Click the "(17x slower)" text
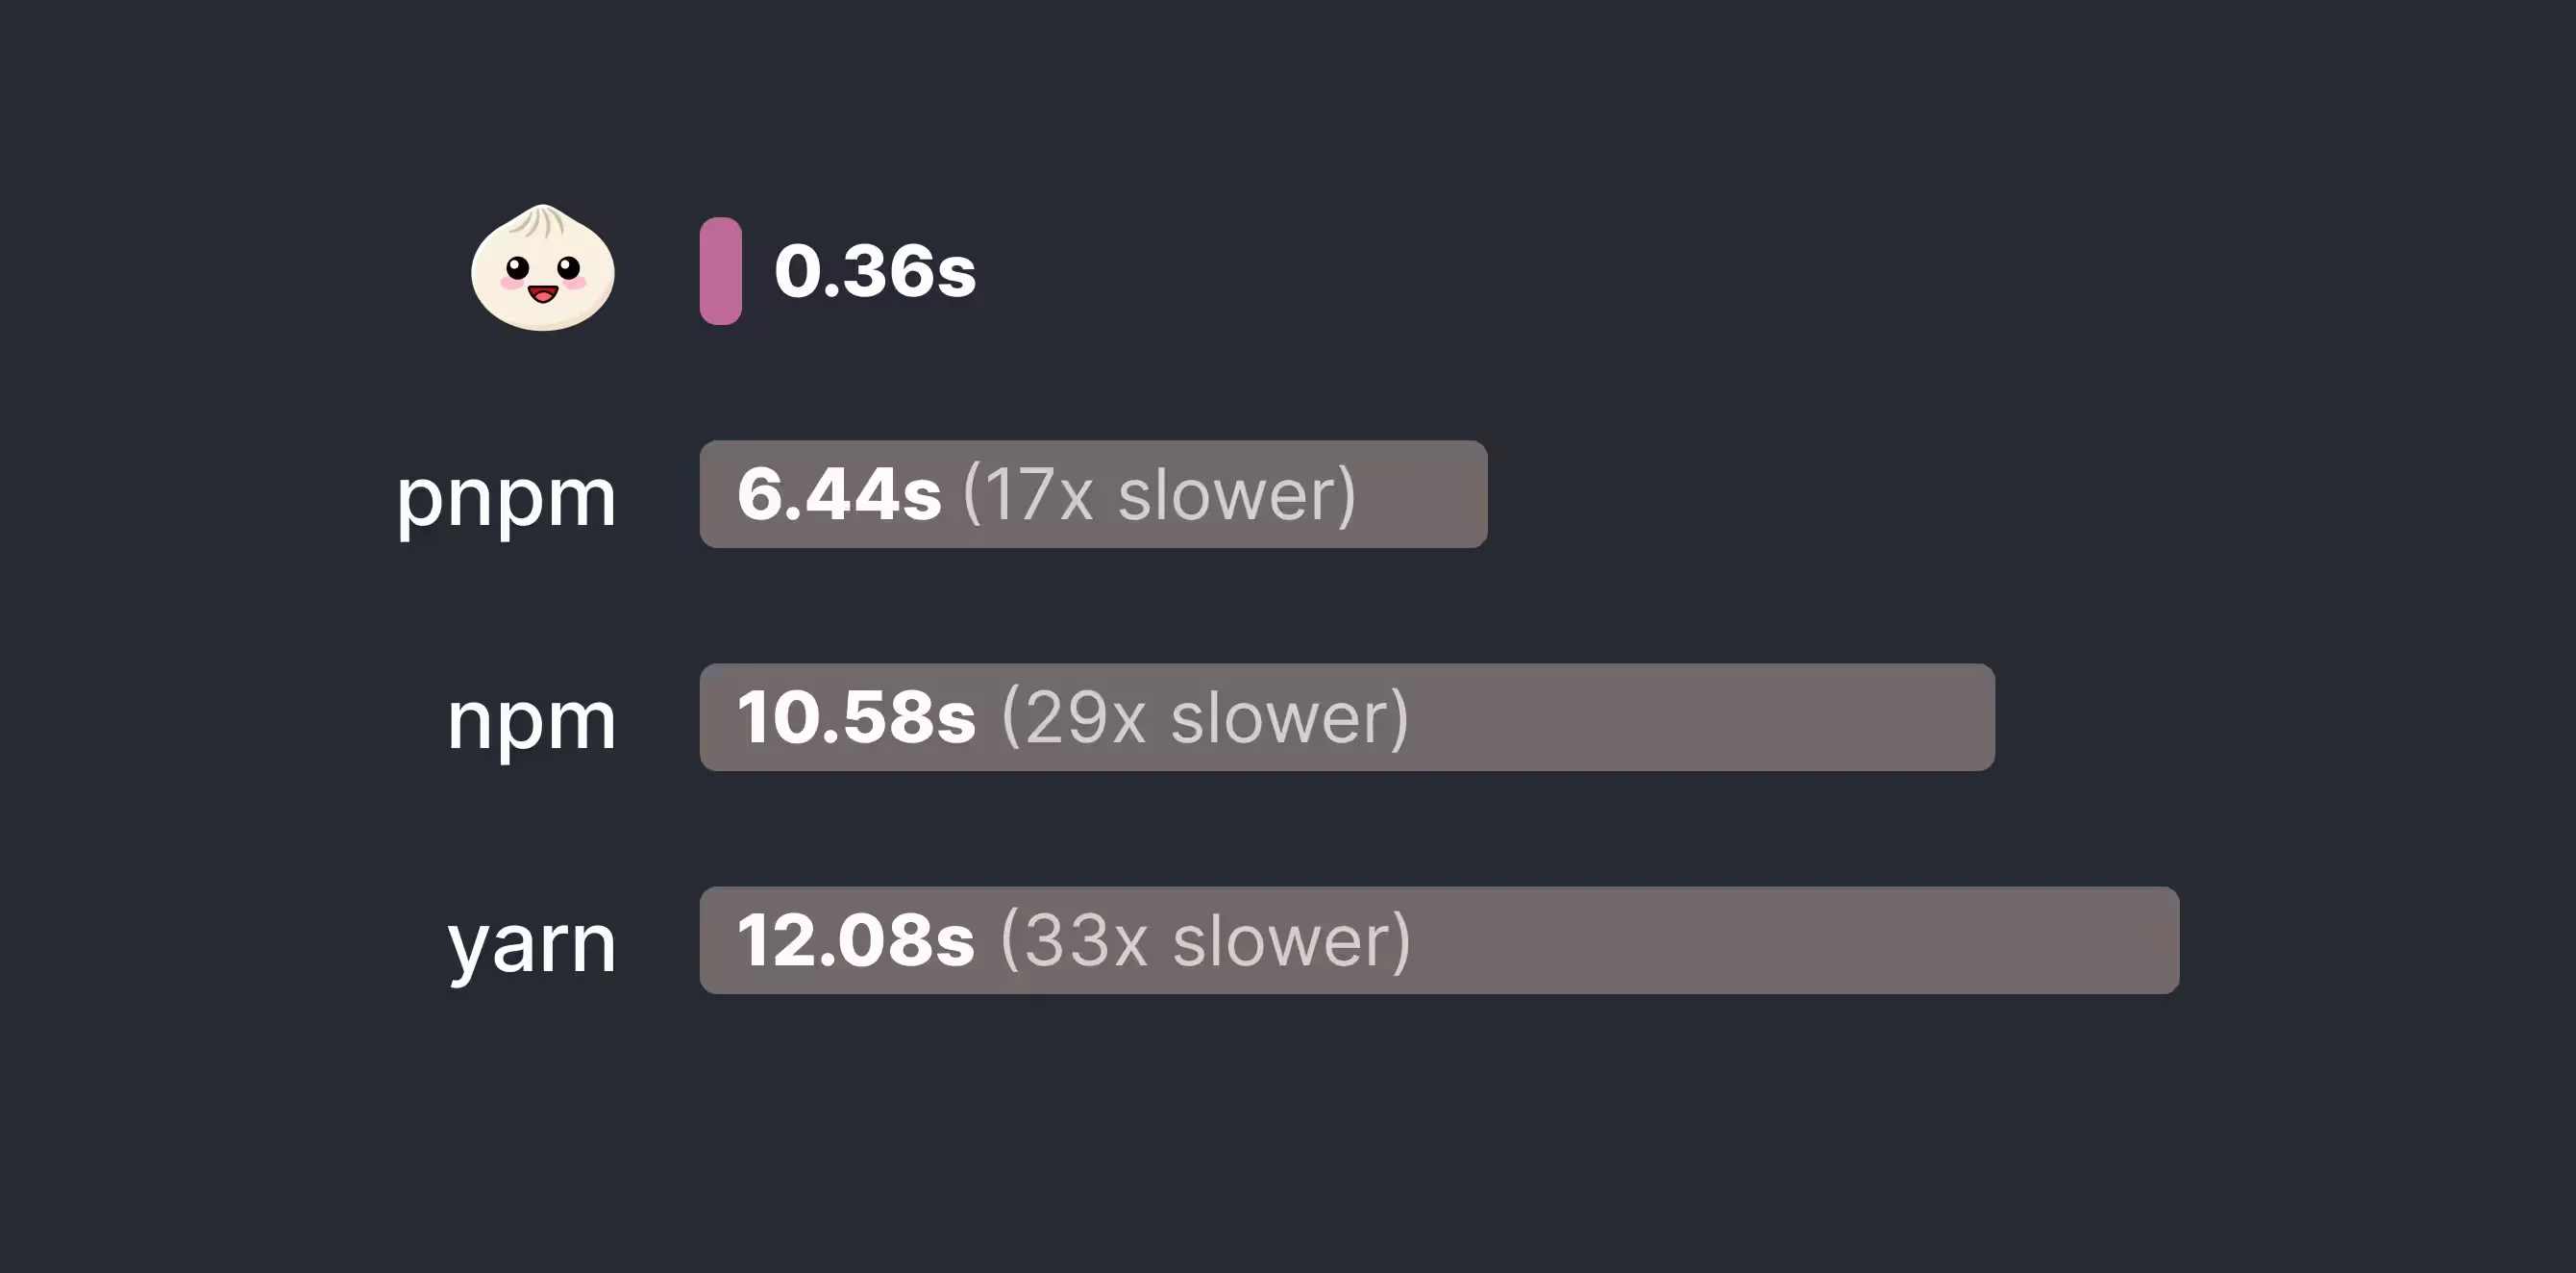Screen dimensions: 2576x1273 (1159, 494)
